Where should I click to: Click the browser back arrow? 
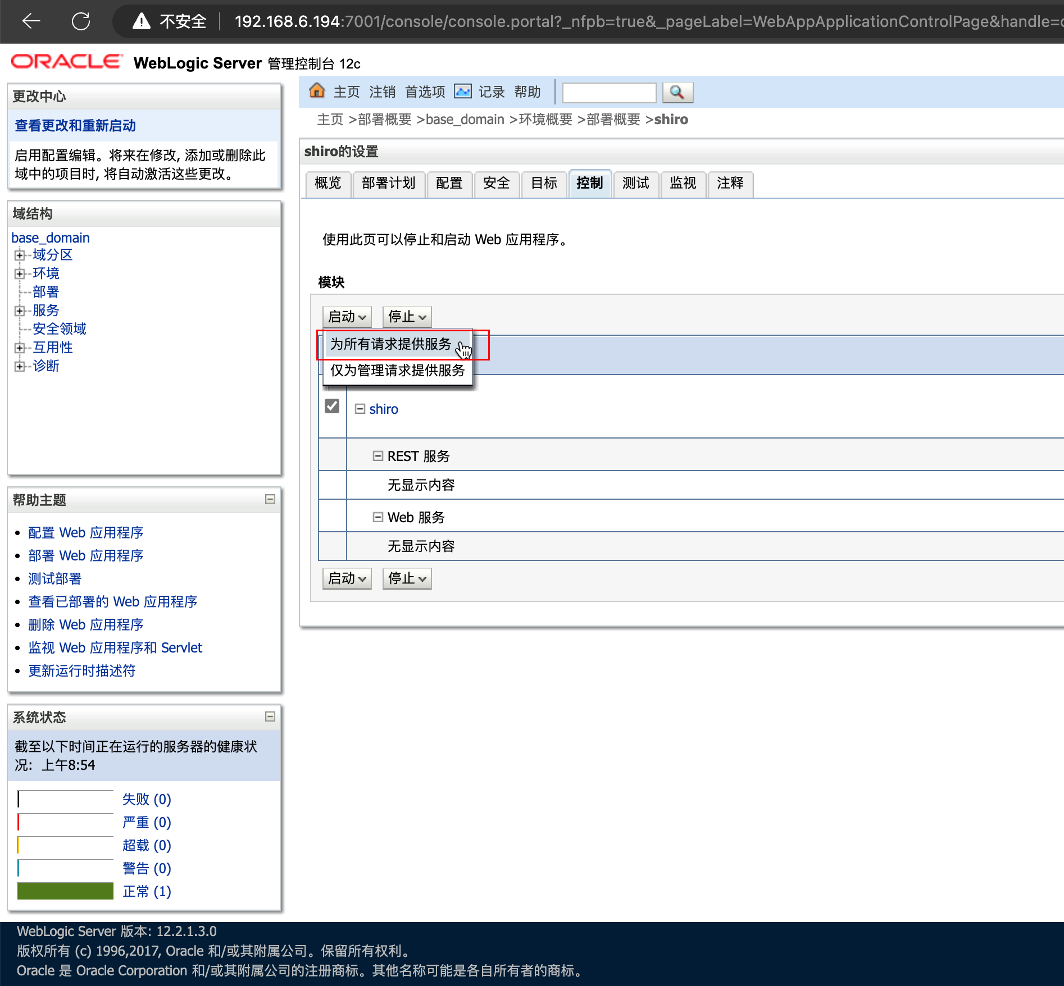click(x=31, y=21)
